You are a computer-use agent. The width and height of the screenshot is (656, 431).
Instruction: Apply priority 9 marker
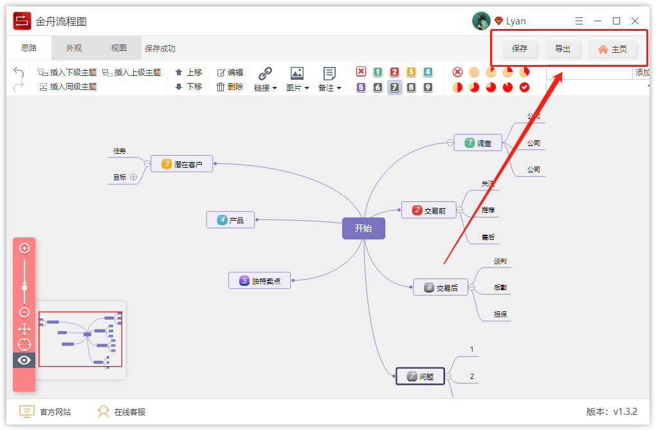tap(428, 87)
